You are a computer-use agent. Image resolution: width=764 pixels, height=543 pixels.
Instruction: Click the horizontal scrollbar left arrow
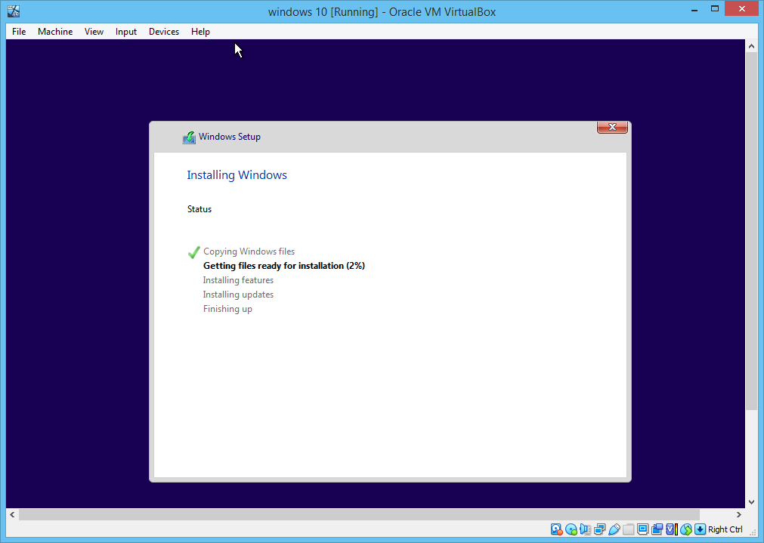pyautogui.click(x=12, y=515)
